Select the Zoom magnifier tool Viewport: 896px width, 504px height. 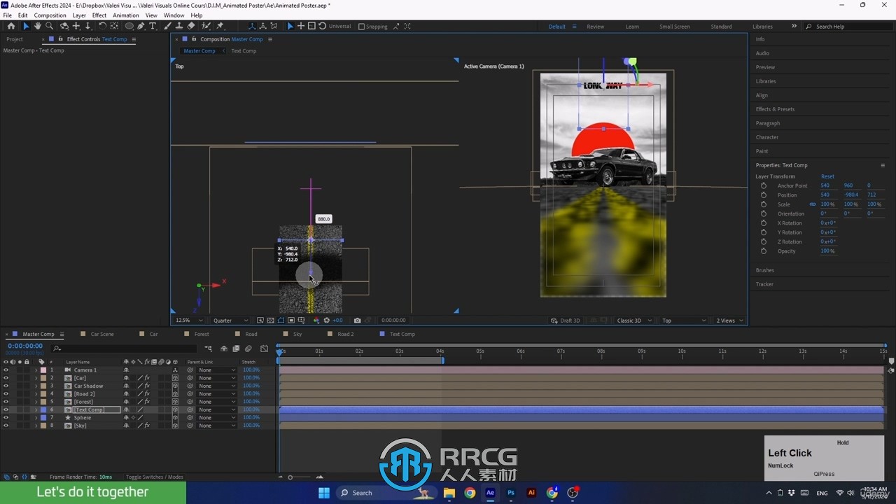(49, 26)
